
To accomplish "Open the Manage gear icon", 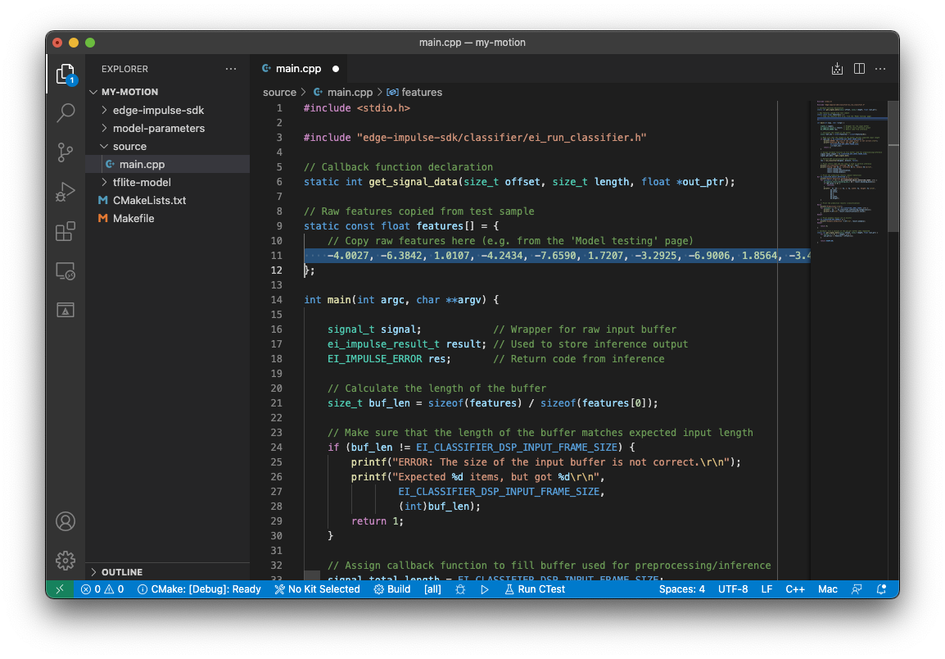I will [66, 561].
